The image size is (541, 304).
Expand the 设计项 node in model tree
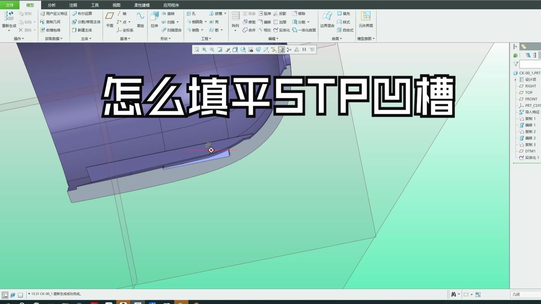tap(516, 79)
